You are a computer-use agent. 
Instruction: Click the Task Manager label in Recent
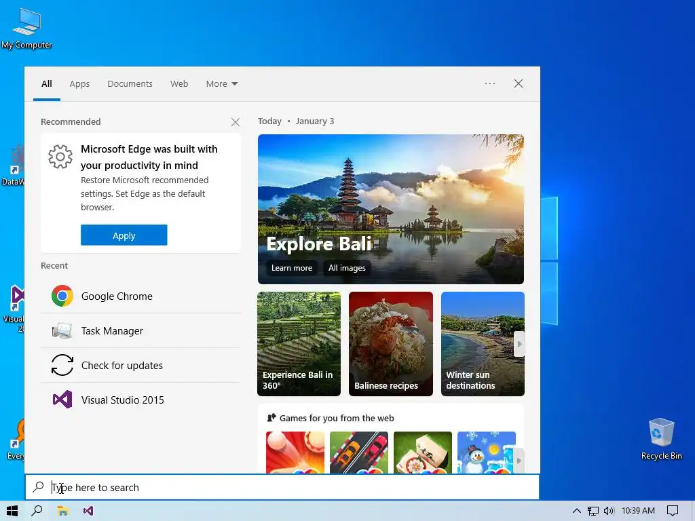click(112, 331)
